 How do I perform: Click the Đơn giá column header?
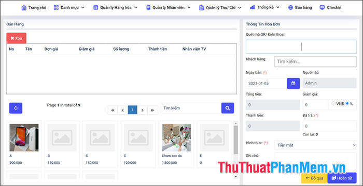tap(51, 49)
